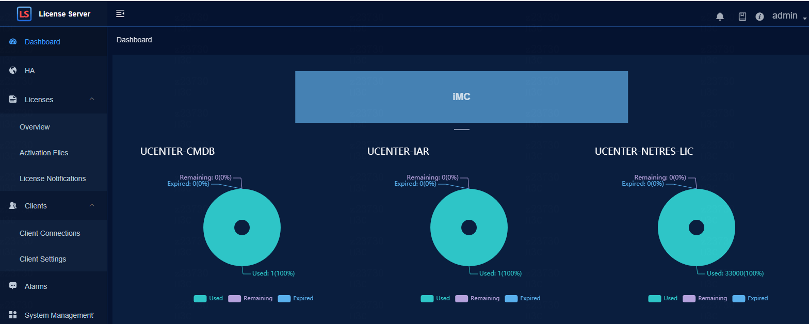Screen dimensions: 809x324
Task: Collapse the sidebar with the menu-fold icon
Action: point(120,13)
